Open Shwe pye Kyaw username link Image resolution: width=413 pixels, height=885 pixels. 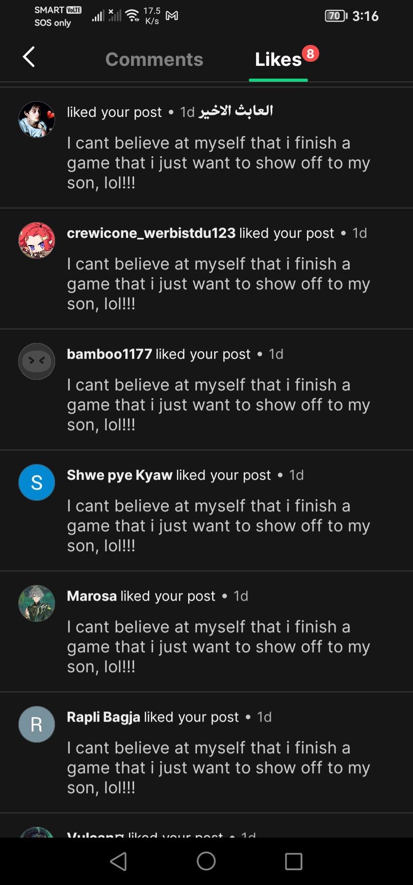120,475
